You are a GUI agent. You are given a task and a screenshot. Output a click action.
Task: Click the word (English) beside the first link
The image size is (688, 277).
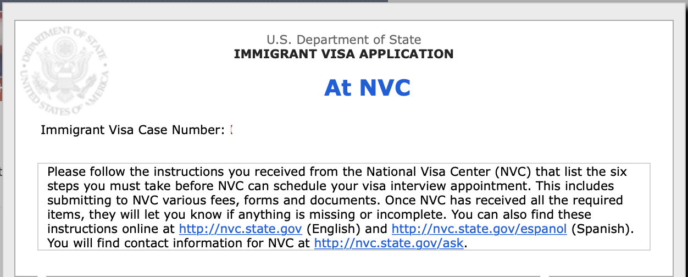[x=332, y=229]
